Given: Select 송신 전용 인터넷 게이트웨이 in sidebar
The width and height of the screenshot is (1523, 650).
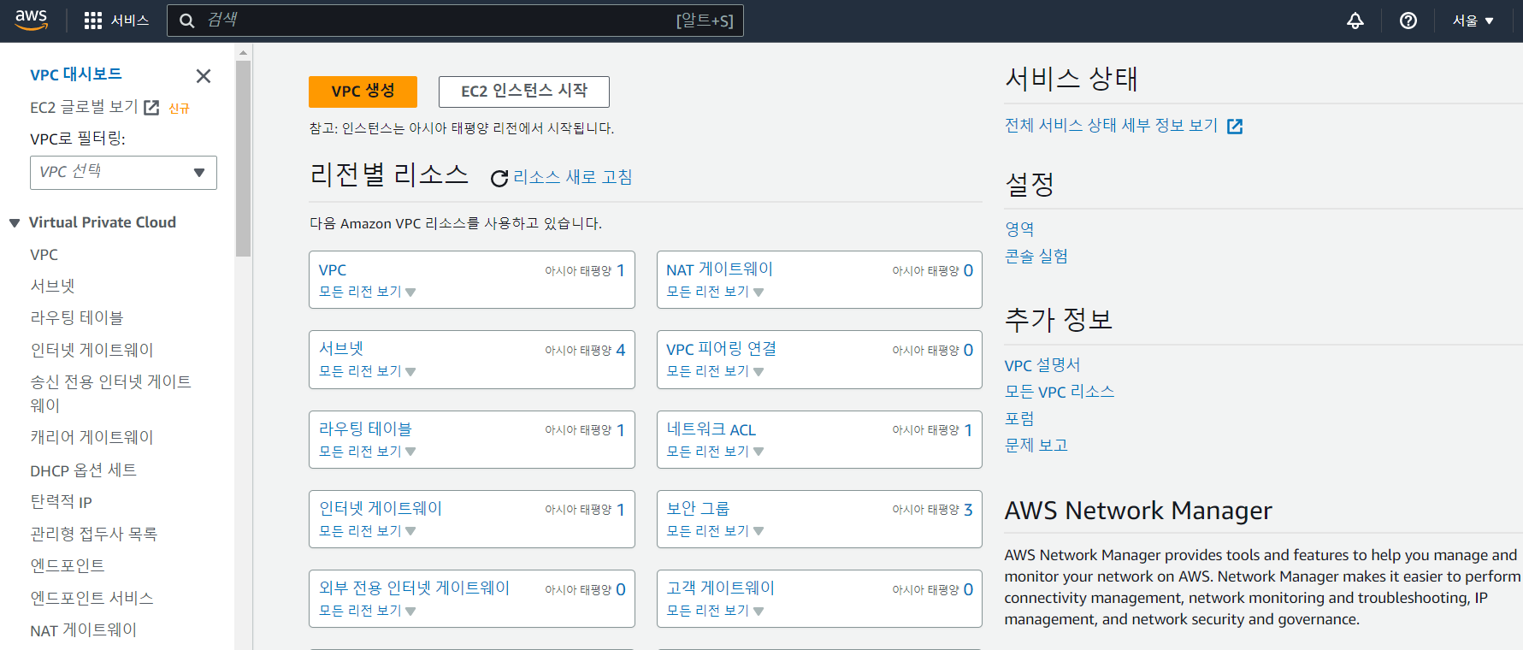Looking at the screenshot, I should (111, 393).
